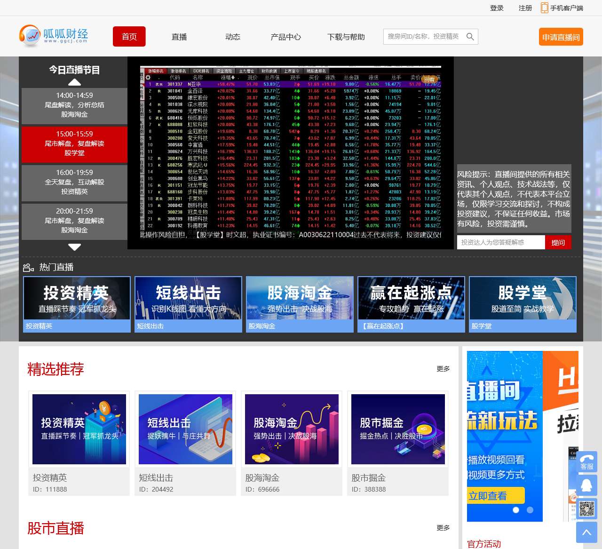The image size is (602, 549).
Task: Click the phone icon beside 手机客户端
Action: pos(544,8)
